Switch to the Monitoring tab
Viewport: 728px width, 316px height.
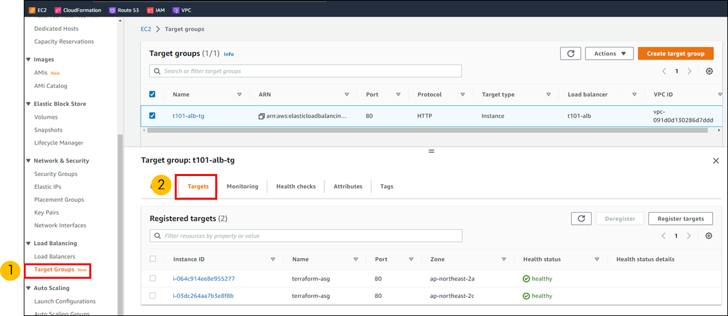pyautogui.click(x=242, y=186)
